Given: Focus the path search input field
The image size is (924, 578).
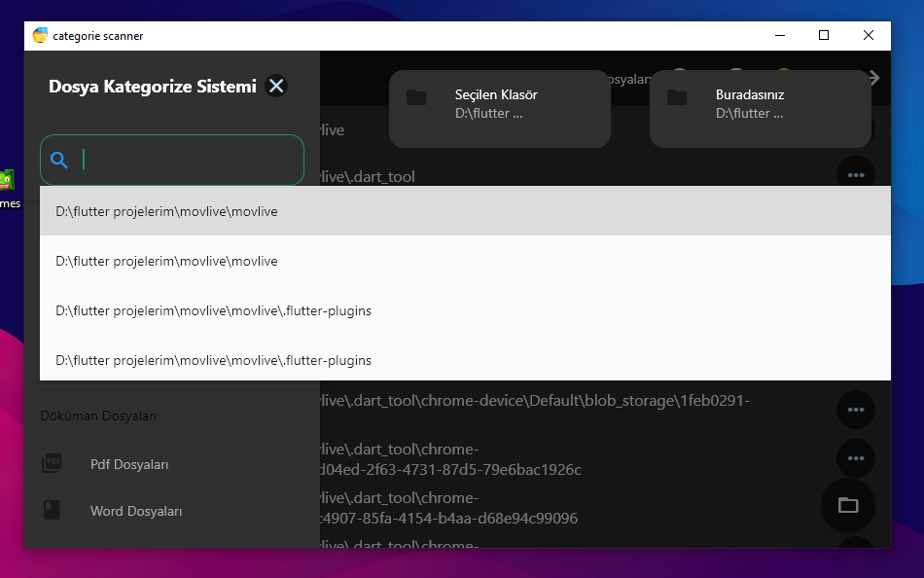Looking at the screenshot, I should [172, 160].
